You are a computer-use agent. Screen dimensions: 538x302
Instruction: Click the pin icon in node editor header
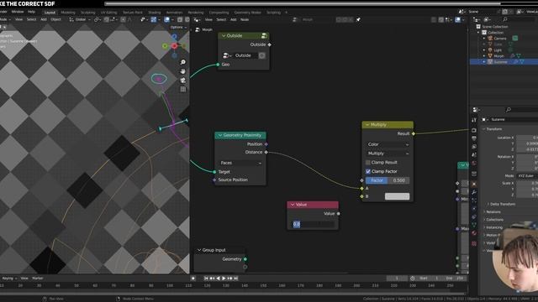pos(358,19)
